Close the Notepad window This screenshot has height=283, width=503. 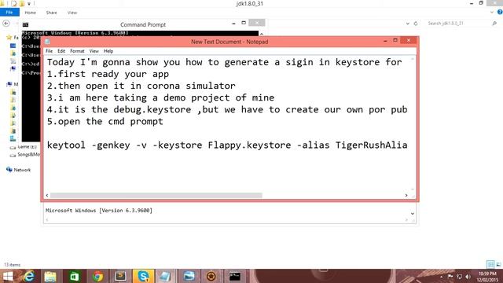tap(409, 40)
